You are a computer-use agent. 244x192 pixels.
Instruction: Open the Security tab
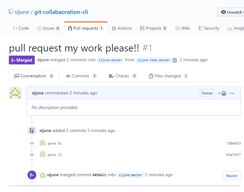pos(209,28)
